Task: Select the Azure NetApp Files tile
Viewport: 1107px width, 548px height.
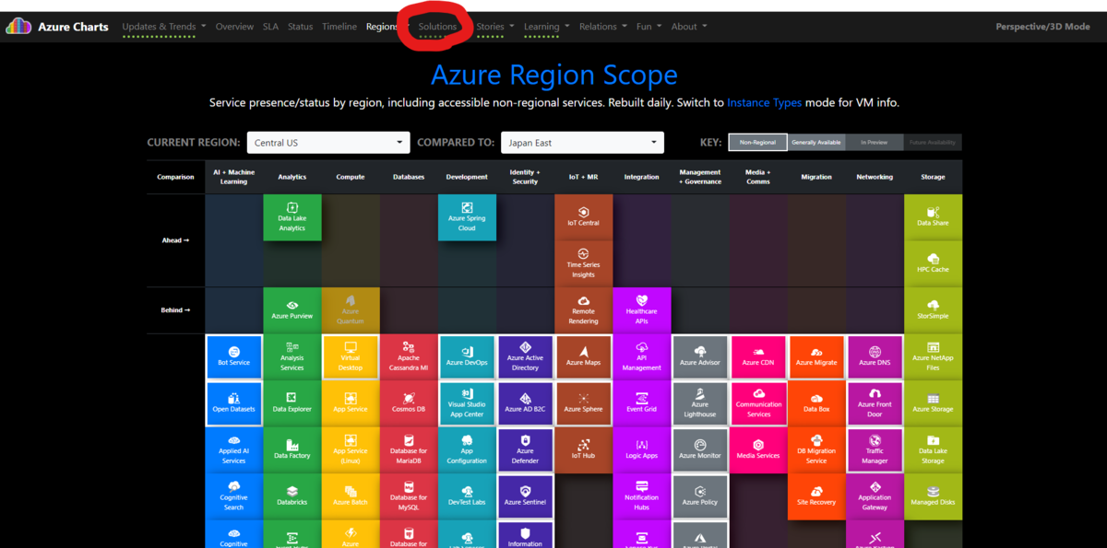Action: [933, 357]
